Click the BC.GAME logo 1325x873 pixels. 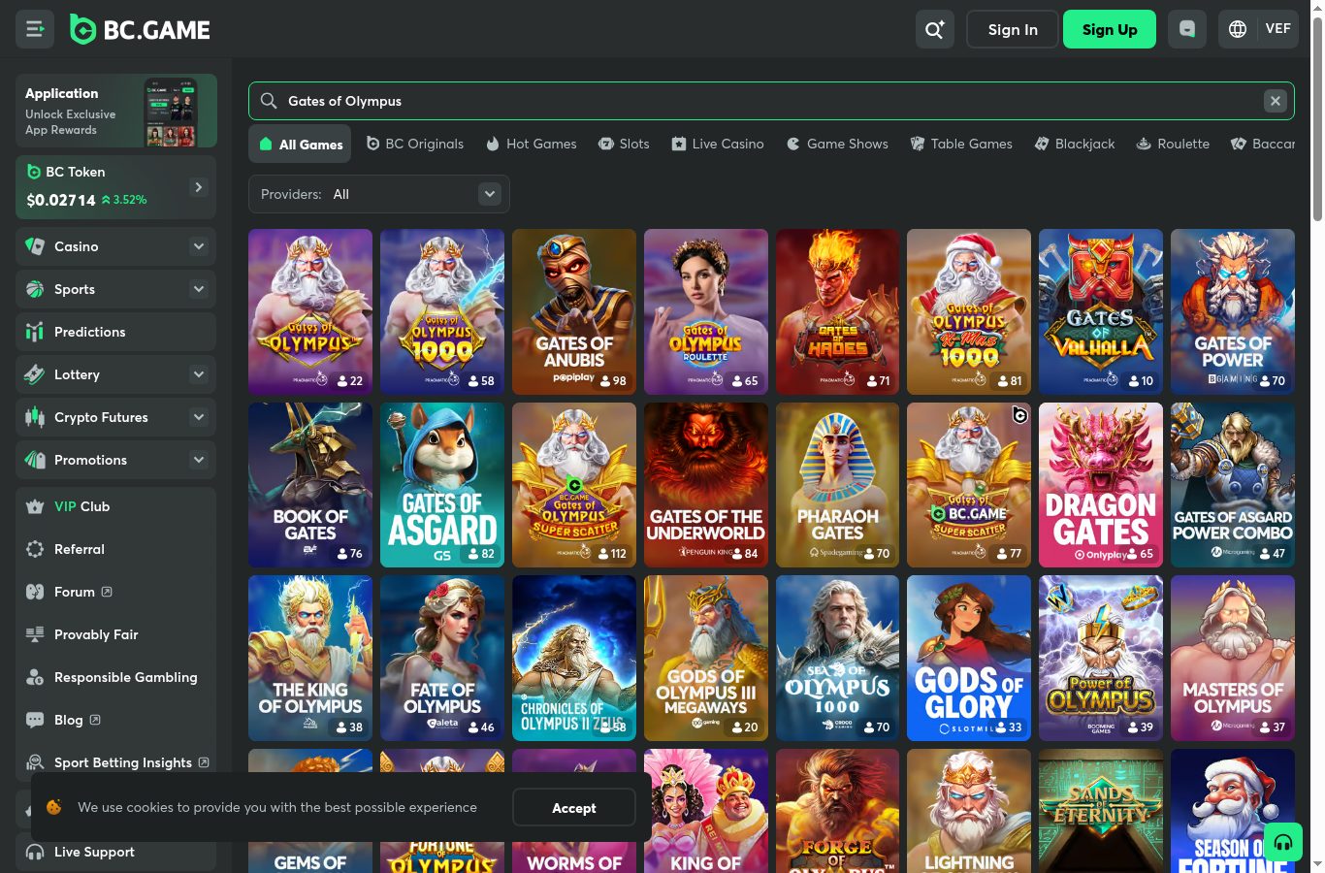pos(141,30)
